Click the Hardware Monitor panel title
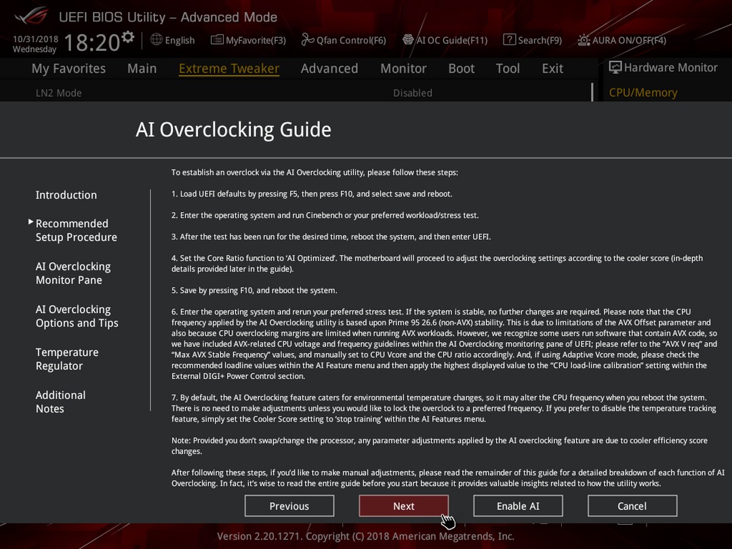This screenshot has width=732, height=549. tap(670, 68)
